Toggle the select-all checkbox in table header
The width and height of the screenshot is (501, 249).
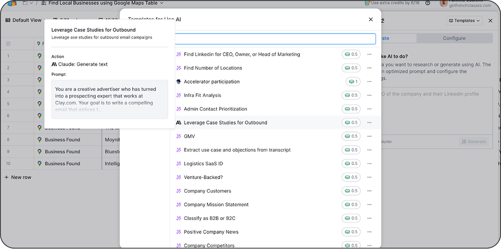point(8,44)
